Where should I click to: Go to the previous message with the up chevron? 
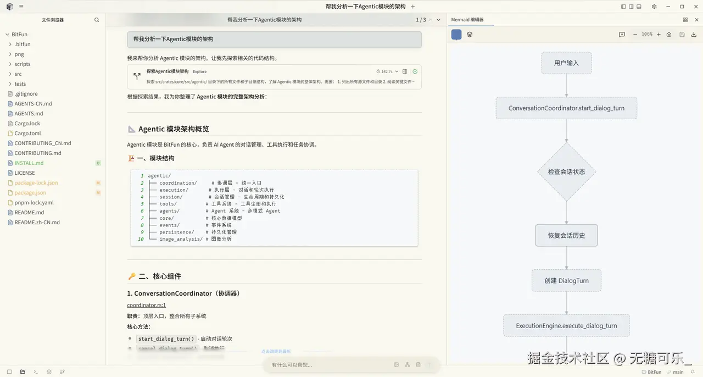[431, 20]
